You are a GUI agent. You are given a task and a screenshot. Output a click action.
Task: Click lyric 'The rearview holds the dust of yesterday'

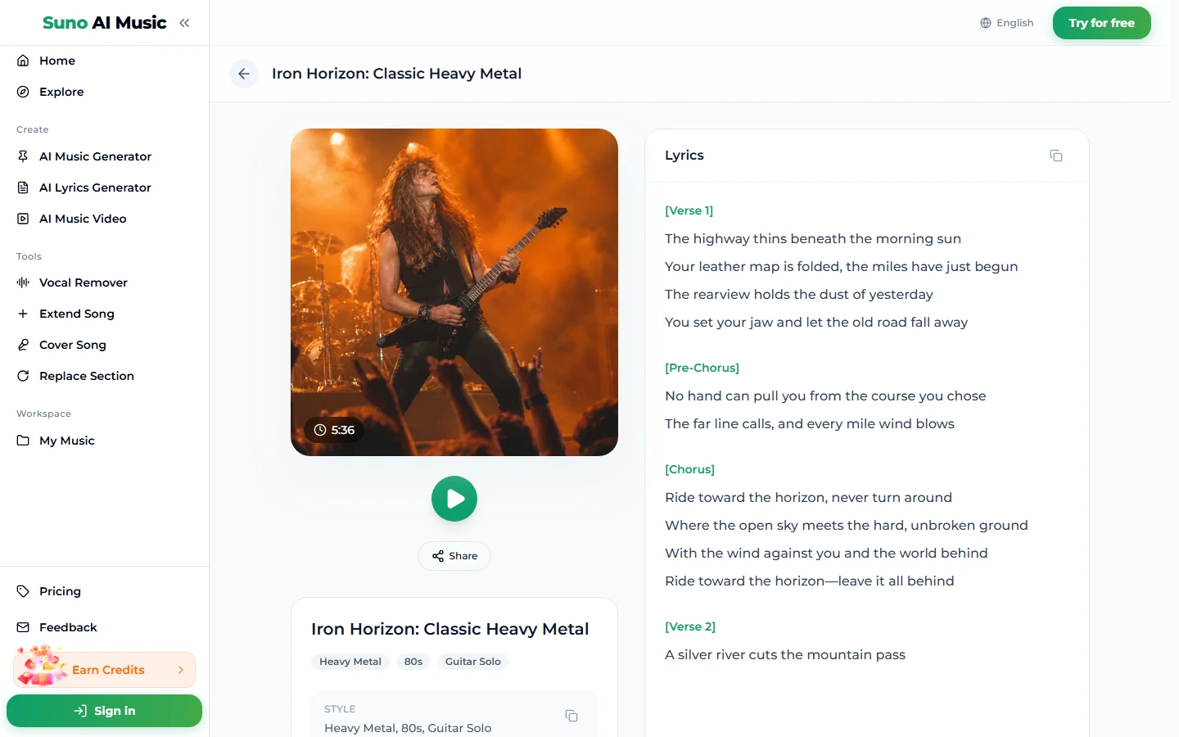[799, 294]
